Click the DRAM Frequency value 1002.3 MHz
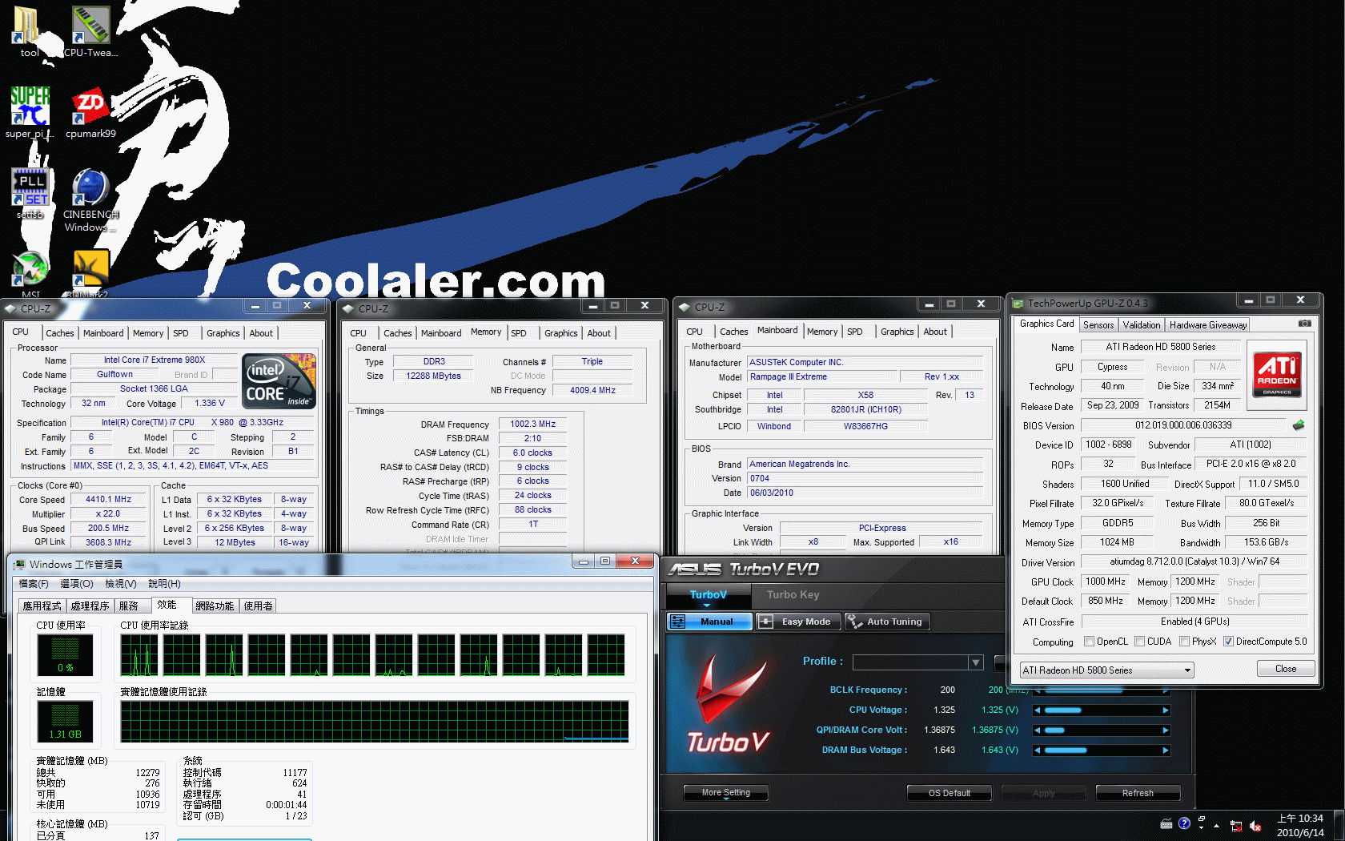Screen dimensions: 1345x841 pyautogui.click(x=532, y=424)
